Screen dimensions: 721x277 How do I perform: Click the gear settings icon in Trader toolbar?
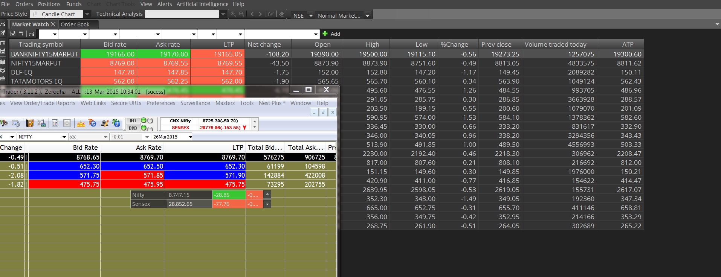[x=16, y=123]
